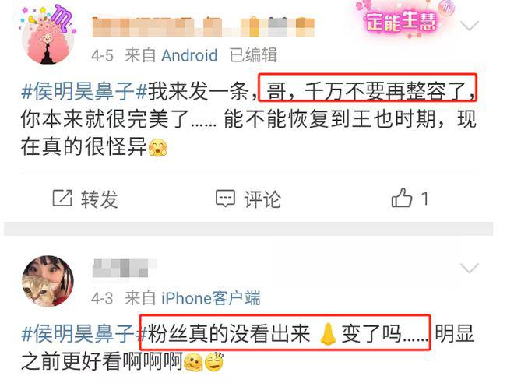Screen dimensions: 514x383
Task: Click the 评论 comment label
Action: coord(262,199)
